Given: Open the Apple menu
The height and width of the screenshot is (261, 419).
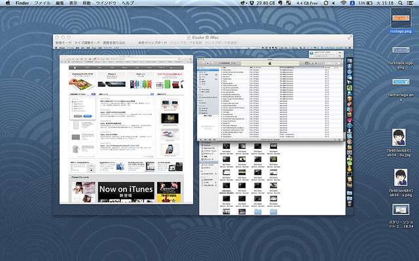Looking at the screenshot, I should click(x=8, y=3).
